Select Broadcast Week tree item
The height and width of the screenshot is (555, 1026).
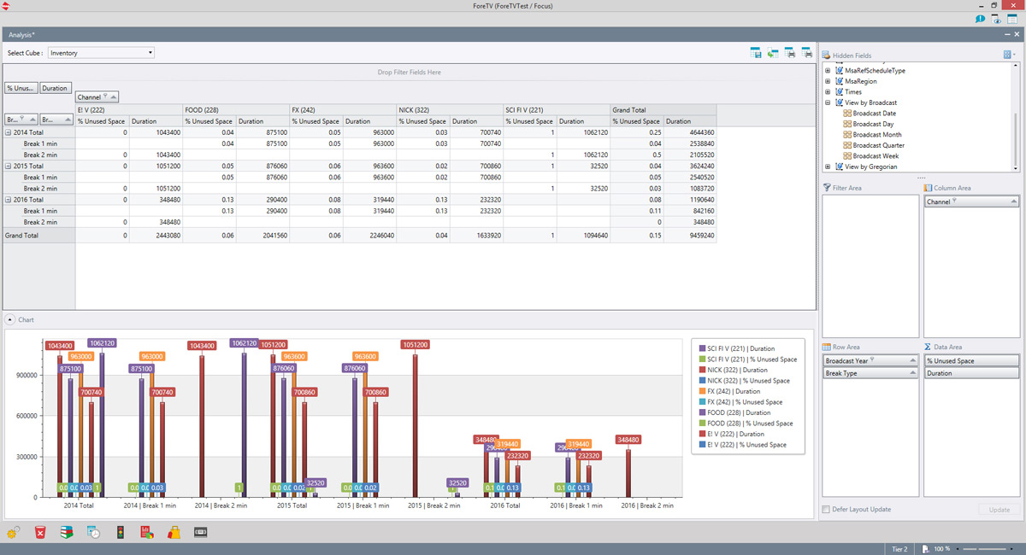point(876,156)
